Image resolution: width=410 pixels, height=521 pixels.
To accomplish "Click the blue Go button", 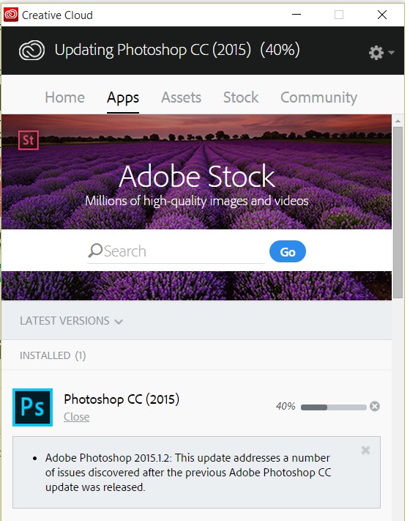I will pyautogui.click(x=288, y=251).
